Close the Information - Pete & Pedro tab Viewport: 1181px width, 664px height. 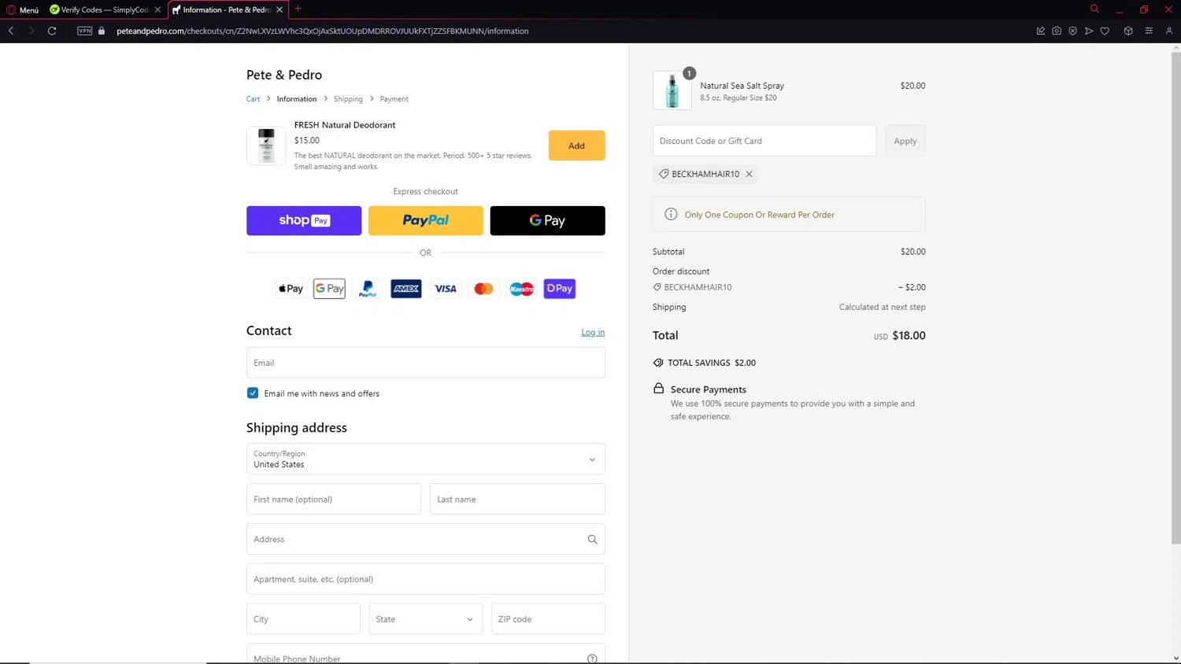tap(280, 9)
